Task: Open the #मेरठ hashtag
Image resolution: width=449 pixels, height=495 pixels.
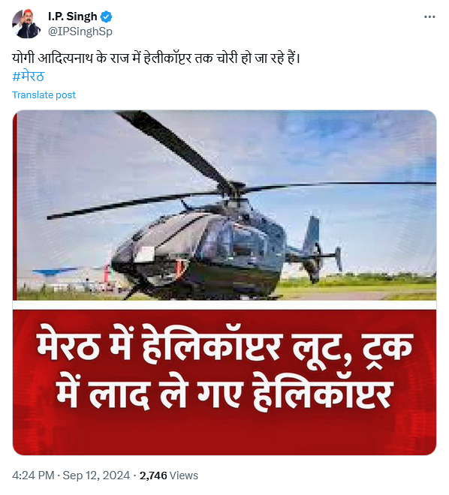Action: click(x=29, y=76)
